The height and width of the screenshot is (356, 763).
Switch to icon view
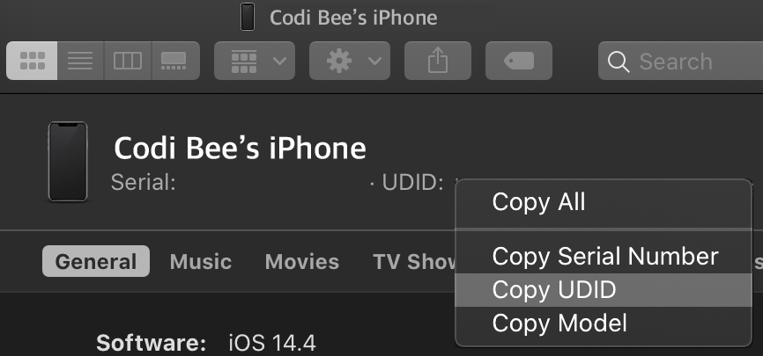click(32, 62)
